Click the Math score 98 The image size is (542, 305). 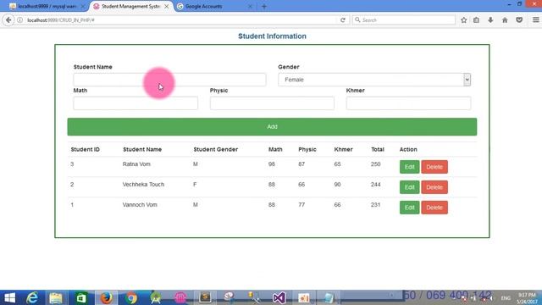point(272,164)
